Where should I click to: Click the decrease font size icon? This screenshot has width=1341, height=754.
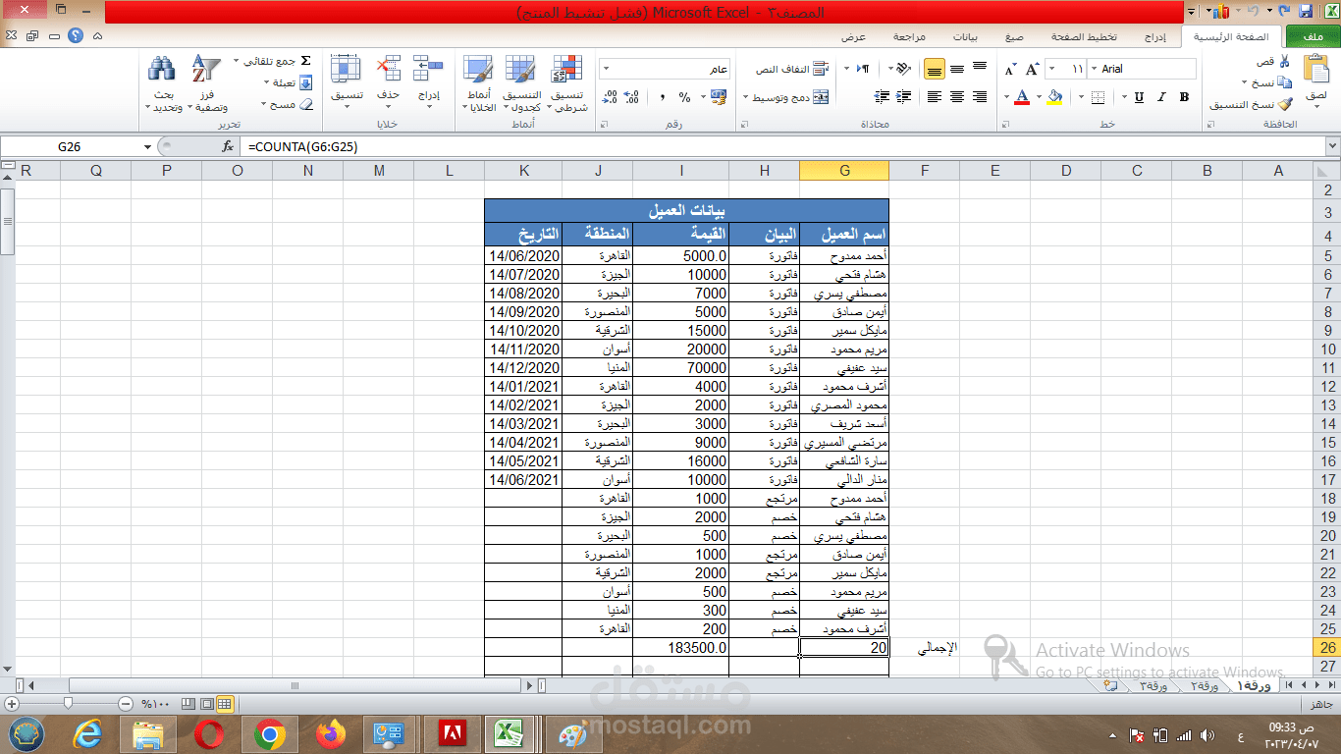[1010, 69]
